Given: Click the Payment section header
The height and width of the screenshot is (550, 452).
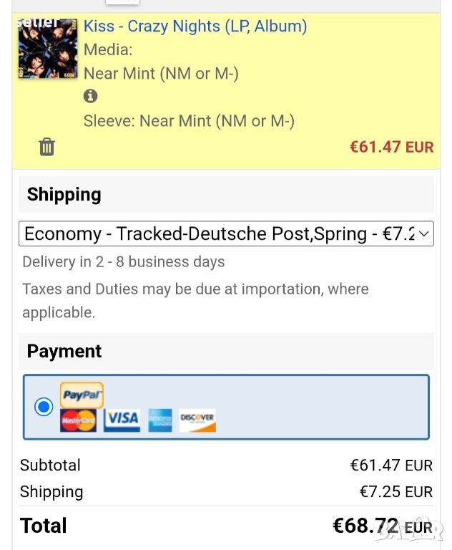Looking at the screenshot, I should click(x=64, y=352).
